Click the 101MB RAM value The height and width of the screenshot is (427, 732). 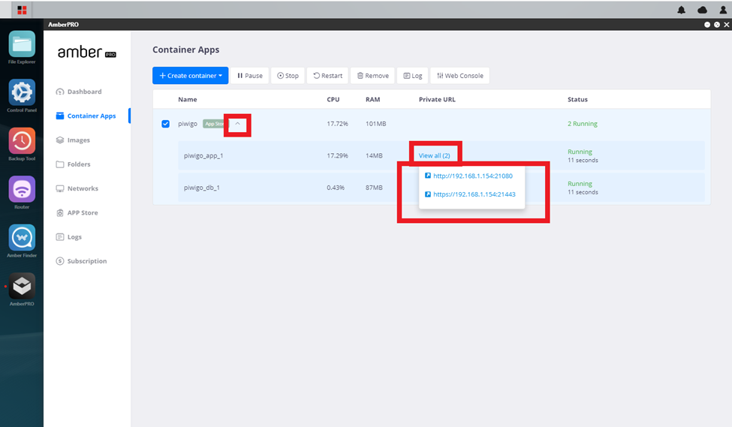click(376, 124)
